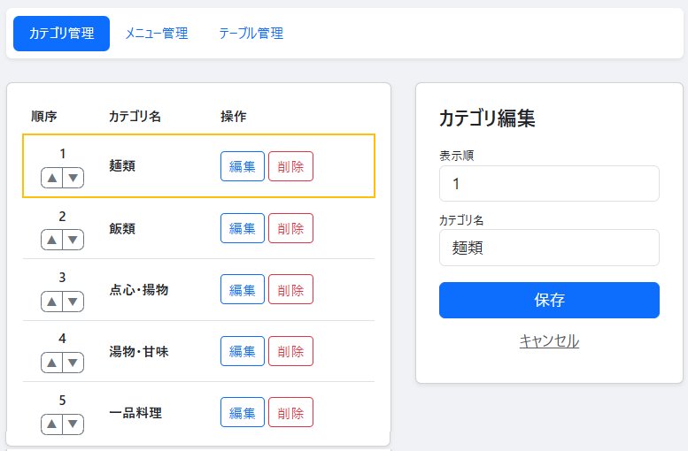Click the キャンセル link
The width and height of the screenshot is (688, 451).
click(x=549, y=341)
